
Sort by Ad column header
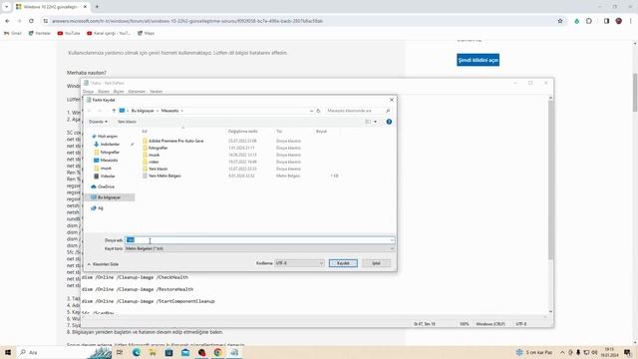pos(144,132)
